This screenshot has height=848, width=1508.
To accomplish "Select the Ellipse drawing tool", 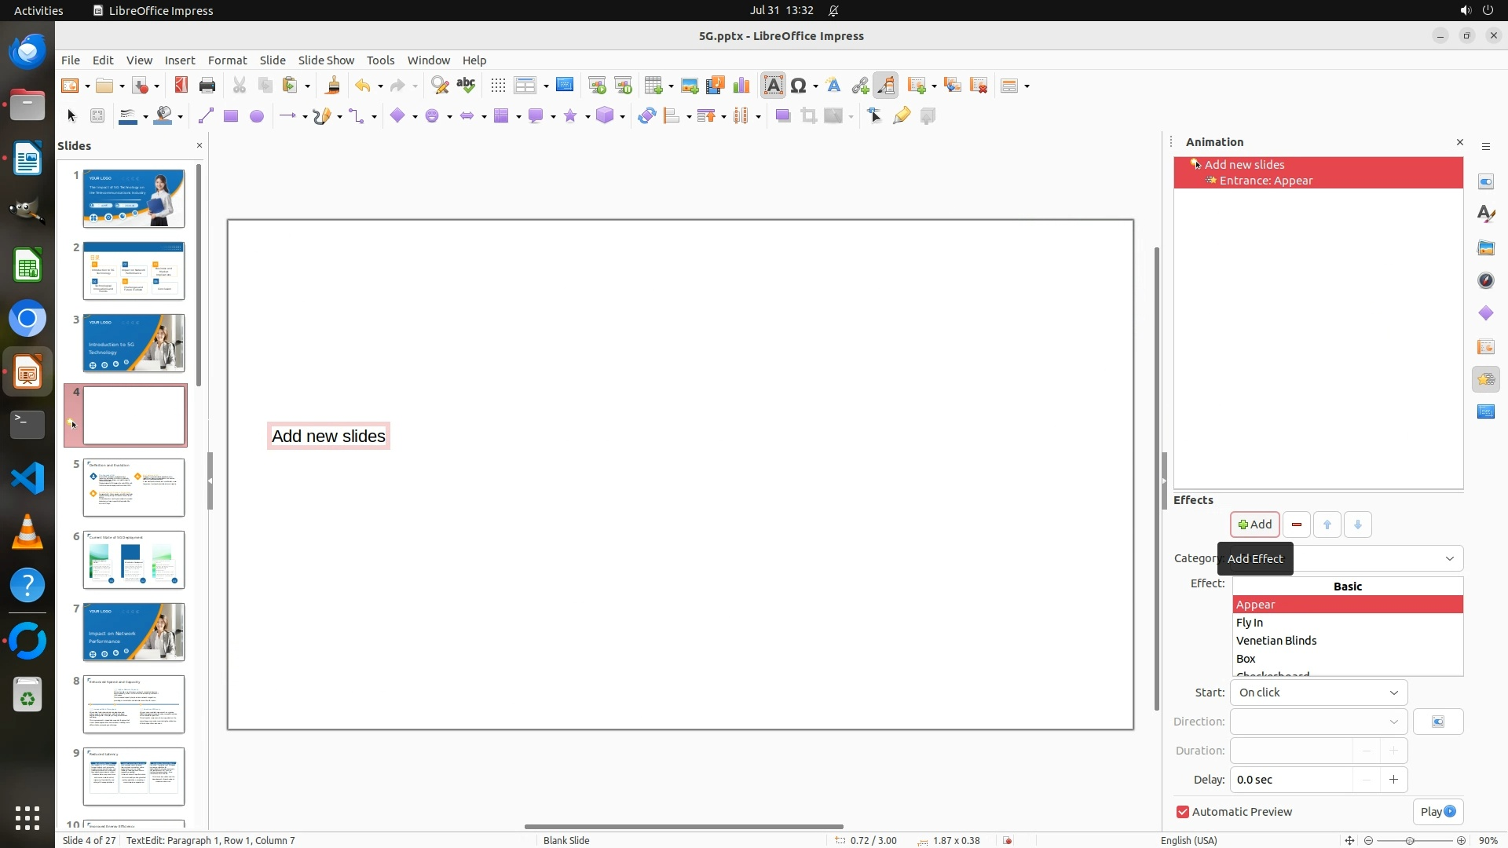I will click(256, 116).
